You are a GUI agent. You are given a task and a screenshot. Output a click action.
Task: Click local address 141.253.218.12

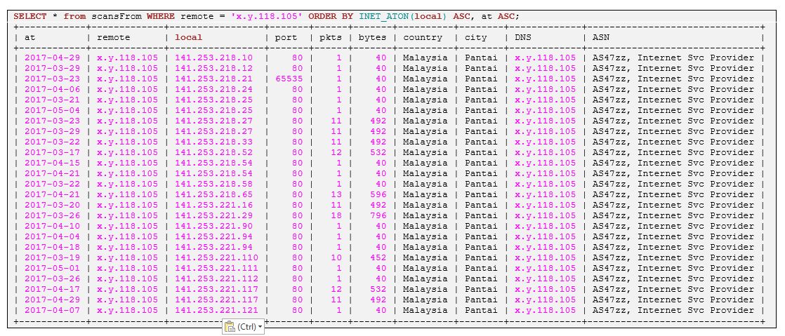213,68
